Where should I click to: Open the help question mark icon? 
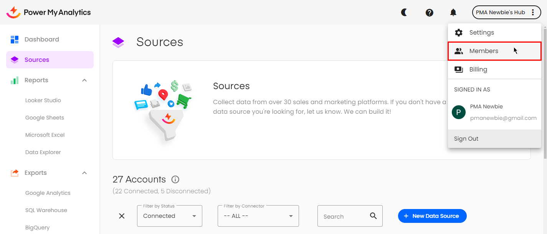(x=430, y=12)
